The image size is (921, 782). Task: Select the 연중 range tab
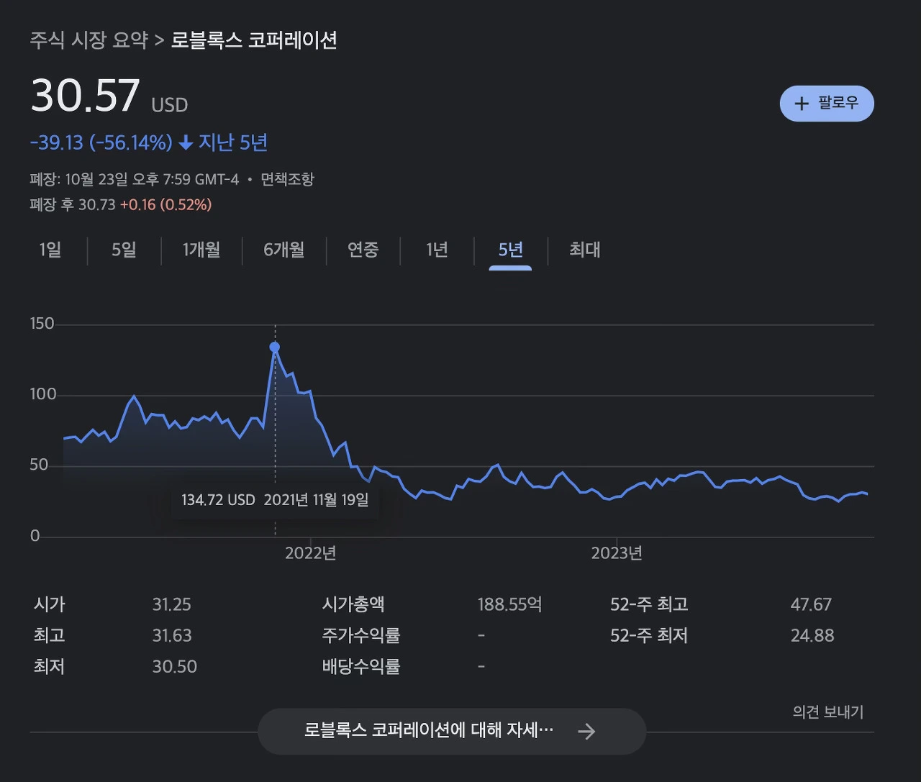point(363,250)
